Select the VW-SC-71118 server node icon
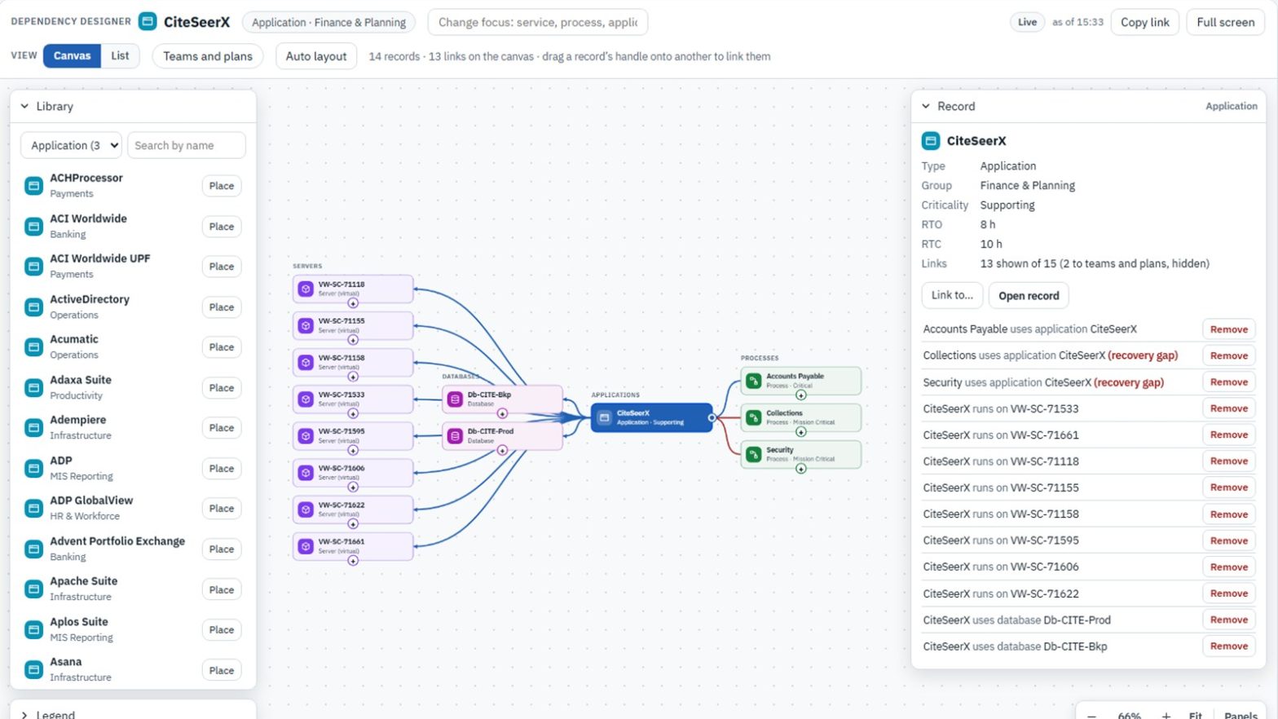Image resolution: width=1278 pixels, height=719 pixels. pyautogui.click(x=306, y=289)
